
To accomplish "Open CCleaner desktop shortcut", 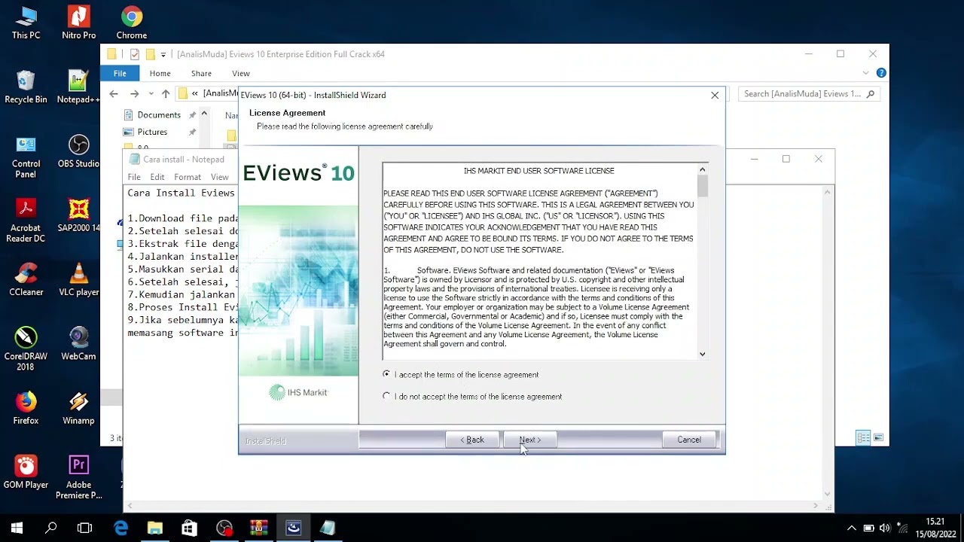I will pos(26,280).
